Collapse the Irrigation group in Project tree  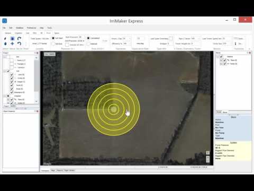(5, 96)
